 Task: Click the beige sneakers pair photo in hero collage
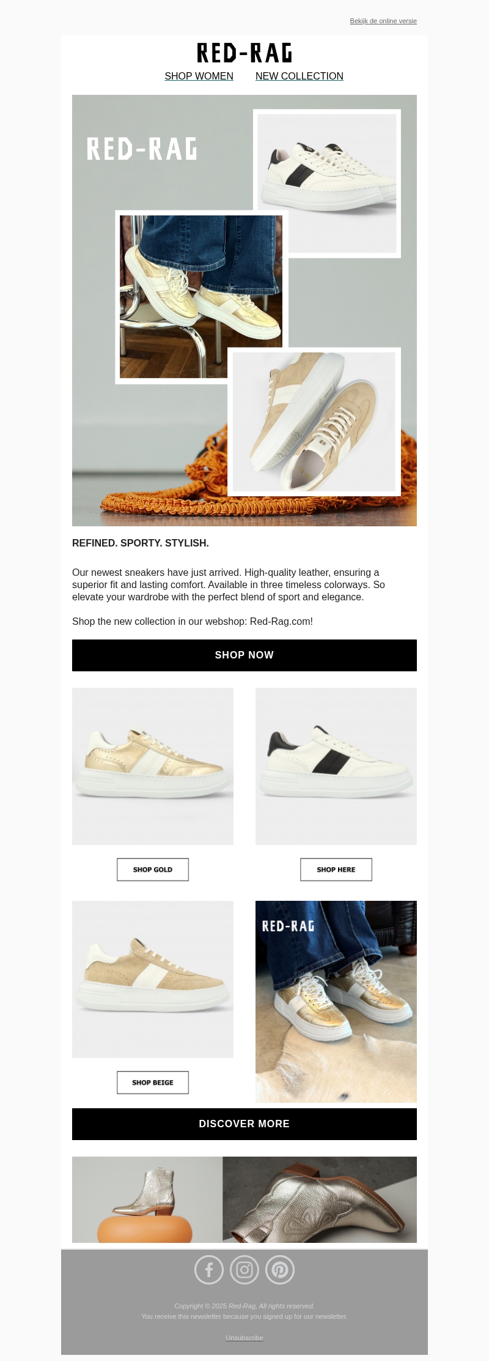[x=314, y=422]
